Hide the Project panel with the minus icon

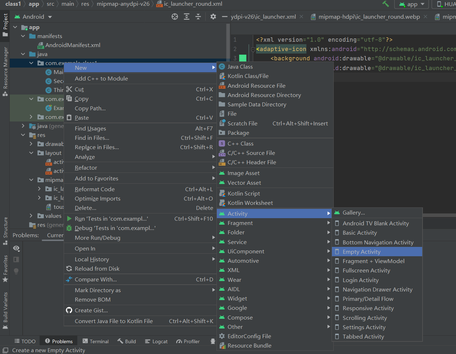(x=225, y=17)
